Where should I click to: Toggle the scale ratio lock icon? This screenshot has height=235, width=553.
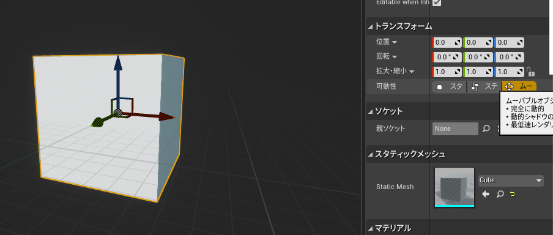point(530,72)
